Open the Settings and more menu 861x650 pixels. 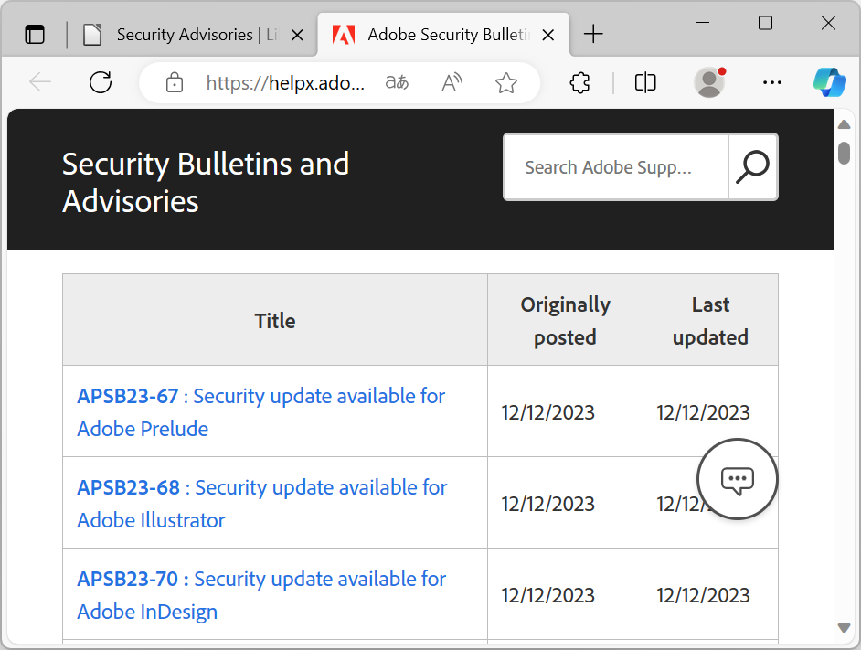point(771,83)
